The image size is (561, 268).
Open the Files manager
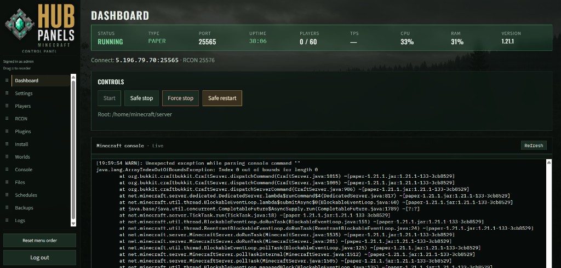[41, 182]
